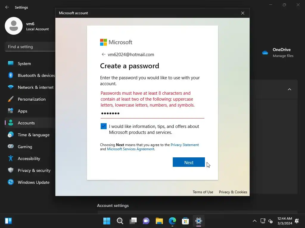
Task: Click the vm62024@hotmail.com email text
Action: (131, 55)
